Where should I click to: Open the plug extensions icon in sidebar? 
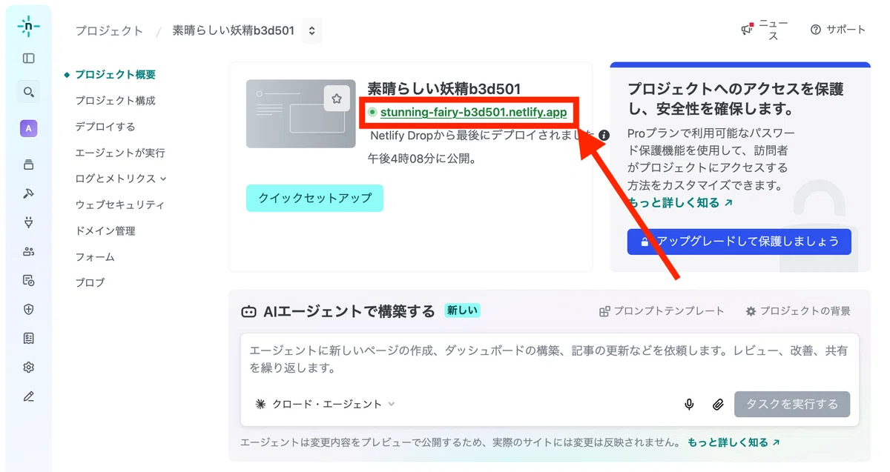pos(28,222)
